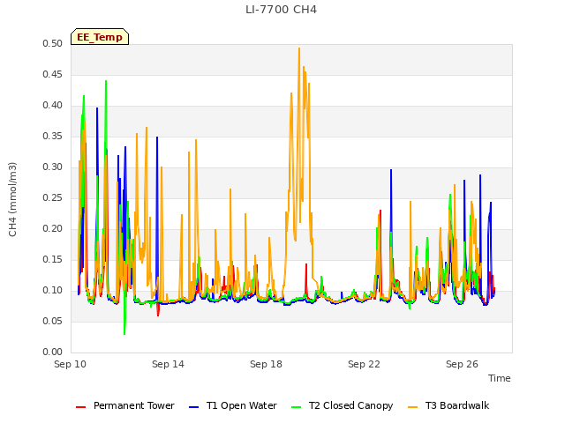Click the 0.05 y-axis tick label
The height and width of the screenshot is (423, 565).
tap(52, 321)
